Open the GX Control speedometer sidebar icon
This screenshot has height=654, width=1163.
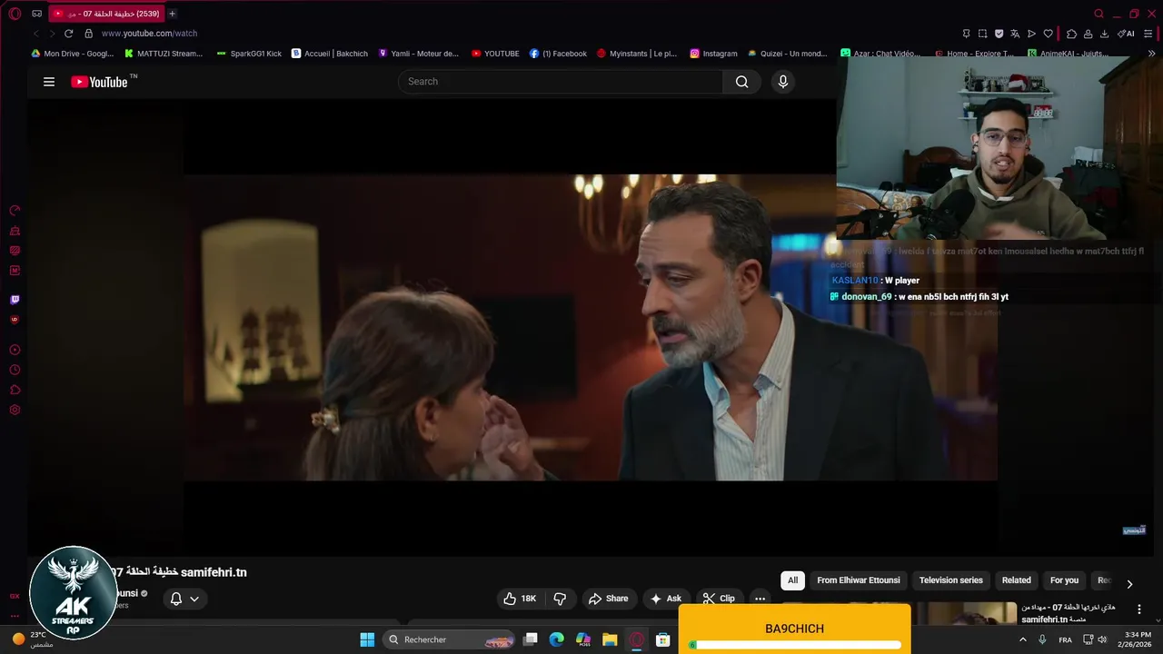coord(15,211)
